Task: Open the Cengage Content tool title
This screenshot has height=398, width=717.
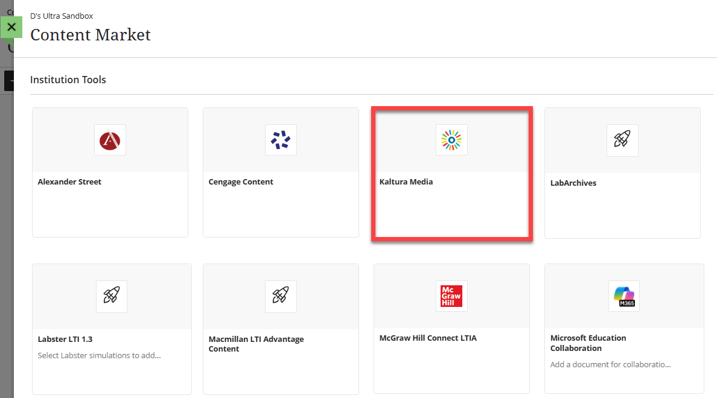Action: (241, 182)
